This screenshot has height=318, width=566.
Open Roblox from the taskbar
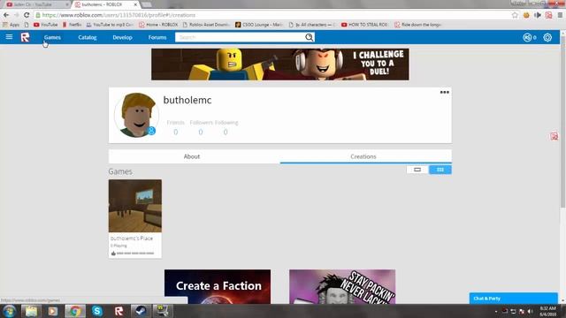click(x=119, y=311)
